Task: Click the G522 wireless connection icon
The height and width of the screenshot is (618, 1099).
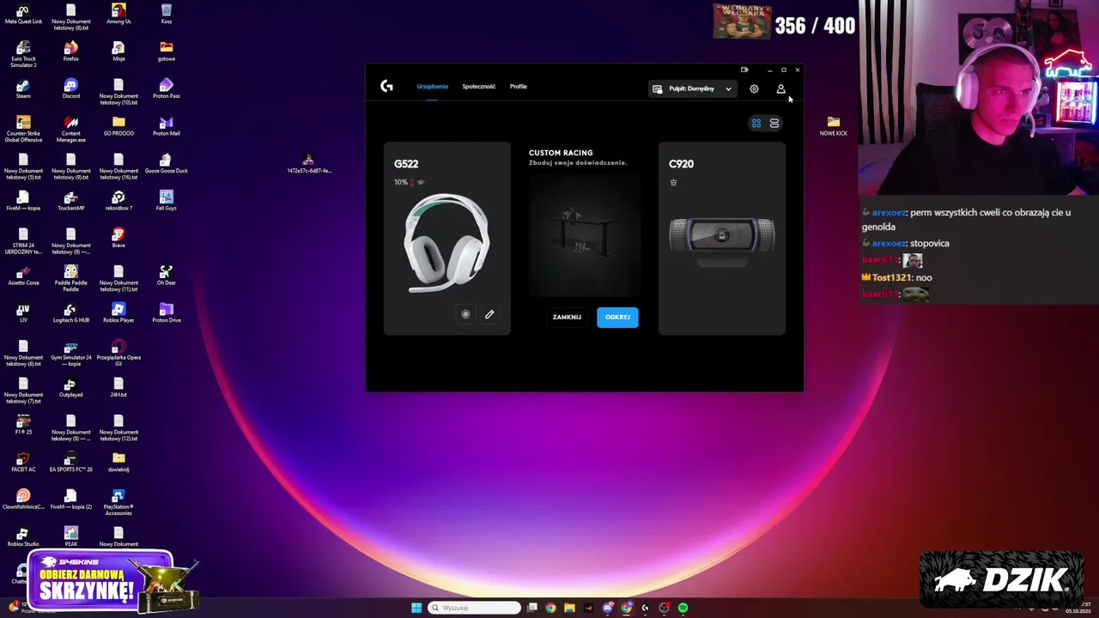Action: pos(420,182)
